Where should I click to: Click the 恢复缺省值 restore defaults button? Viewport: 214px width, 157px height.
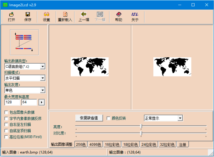coord(89,118)
